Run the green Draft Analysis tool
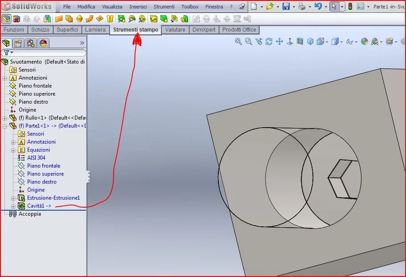The width and height of the screenshot is (406, 277). coord(121,19)
